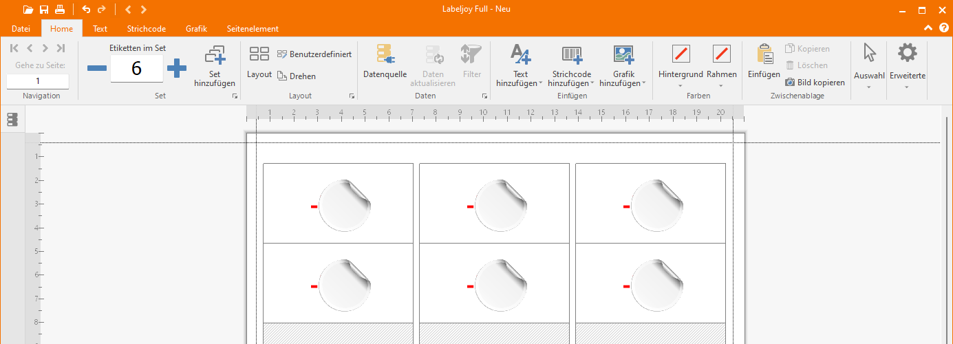Viewport: 953px width, 344px height.
Task: Open the Layout group dialog launcher
Action: (352, 96)
